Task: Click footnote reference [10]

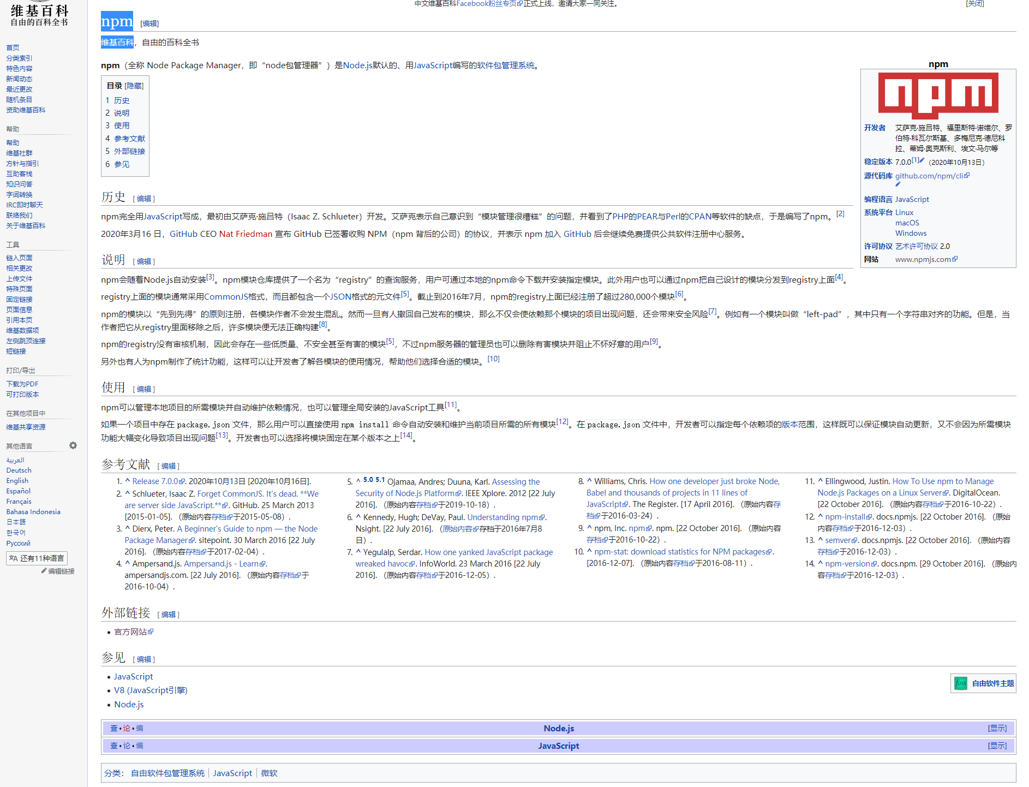Action: (493, 359)
